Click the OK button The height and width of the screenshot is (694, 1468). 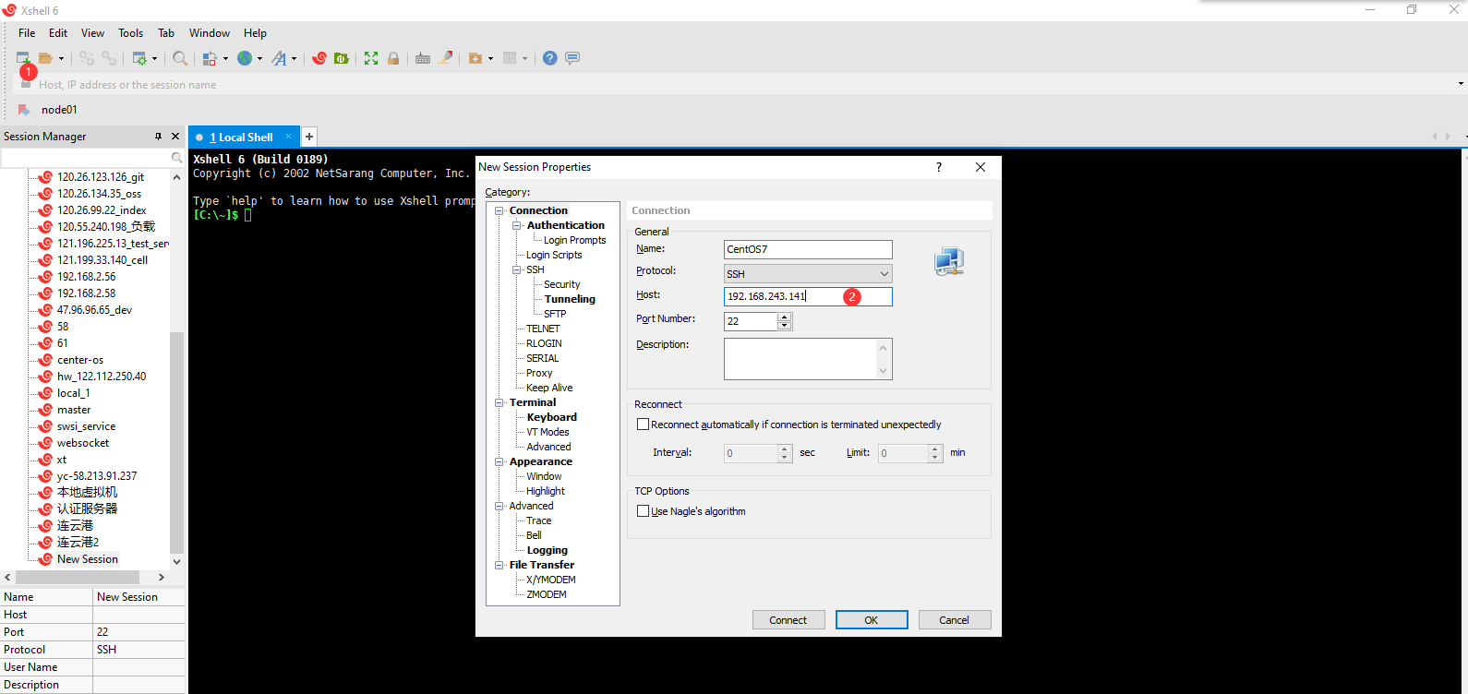coord(872,620)
